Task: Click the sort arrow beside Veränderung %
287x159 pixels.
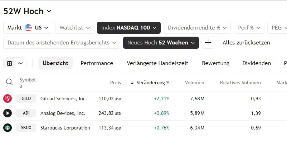Action: pos(132,83)
